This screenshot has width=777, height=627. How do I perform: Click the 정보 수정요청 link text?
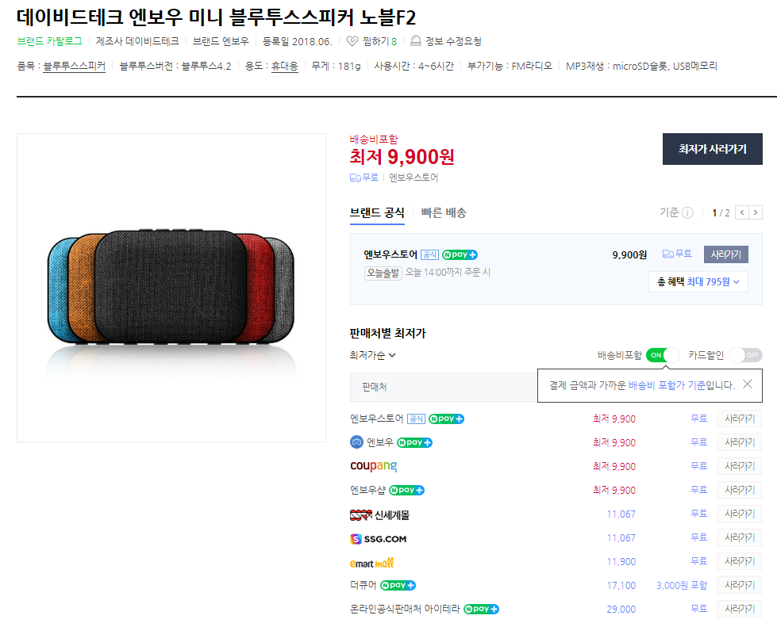tap(453, 41)
